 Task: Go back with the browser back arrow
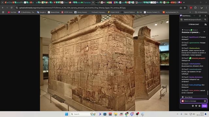(3, 8)
